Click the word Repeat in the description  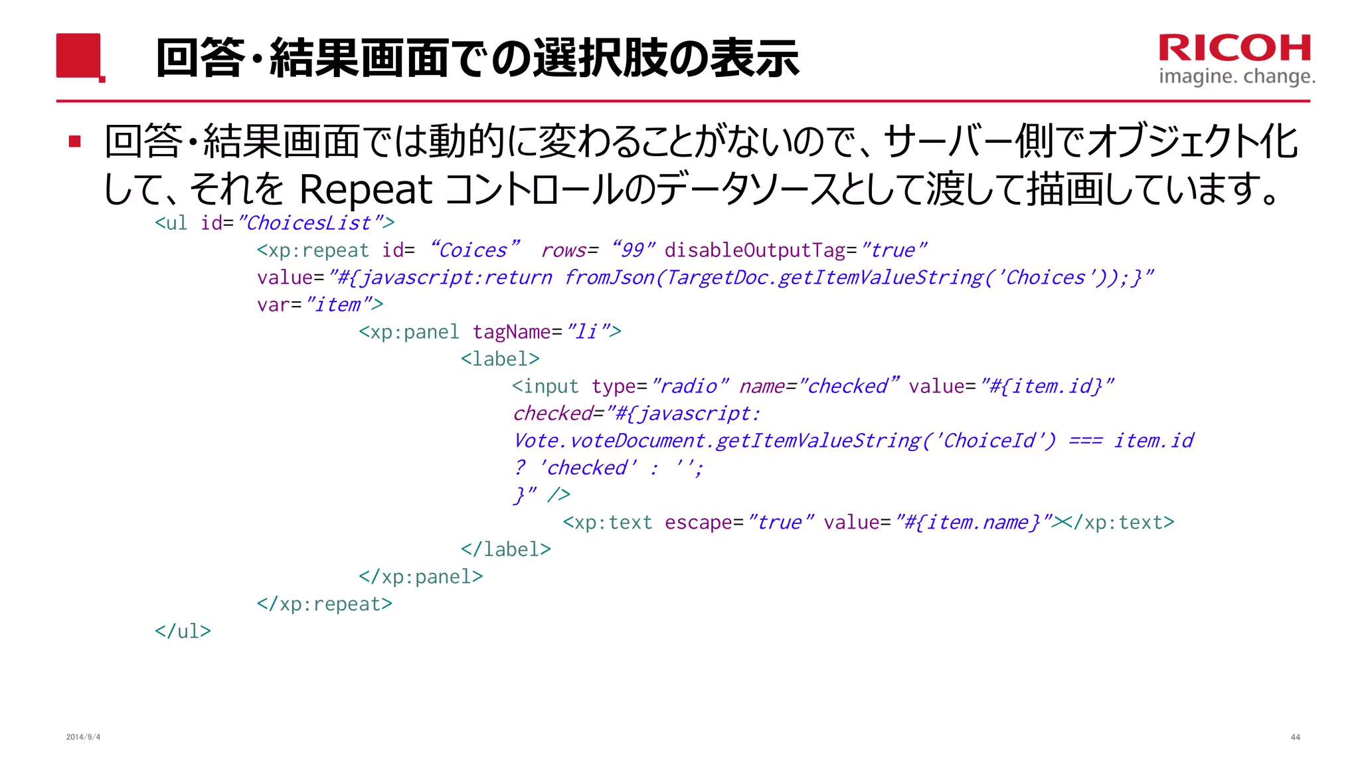tap(366, 189)
